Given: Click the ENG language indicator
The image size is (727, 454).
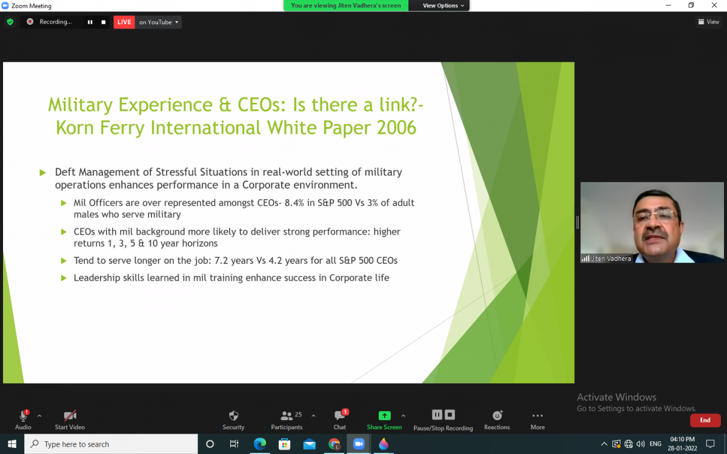Looking at the screenshot, I should pyautogui.click(x=655, y=444).
